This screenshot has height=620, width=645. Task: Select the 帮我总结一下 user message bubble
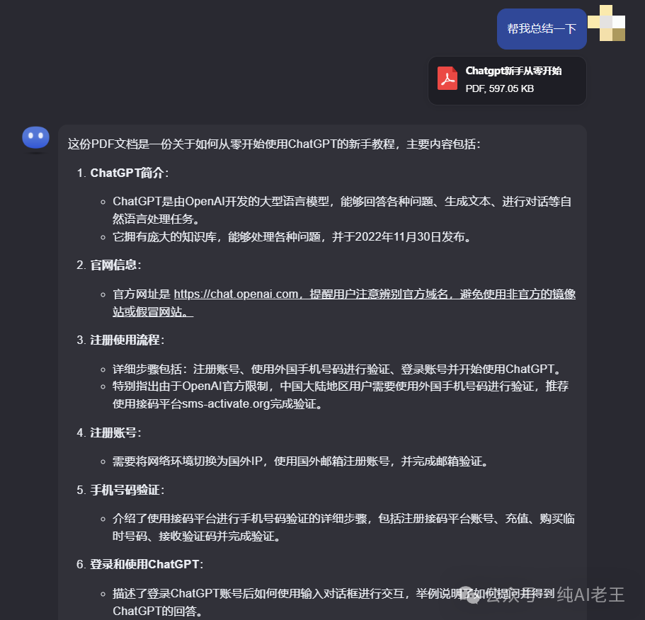tap(542, 29)
